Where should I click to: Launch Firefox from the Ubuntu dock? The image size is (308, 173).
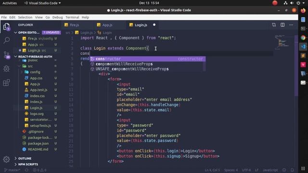click(303, 11)
